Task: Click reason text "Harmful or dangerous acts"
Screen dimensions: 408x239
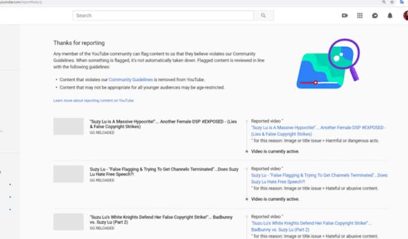Action: (x=352, y=140)
